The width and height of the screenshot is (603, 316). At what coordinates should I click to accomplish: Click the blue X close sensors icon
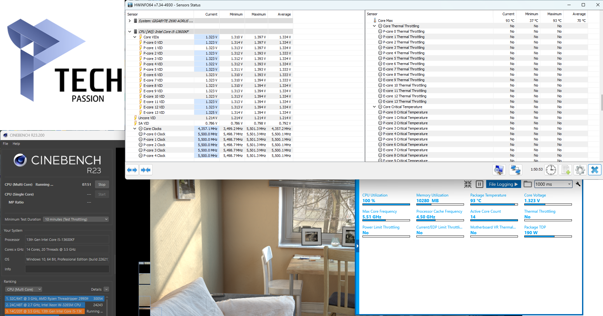coord(594,170)
